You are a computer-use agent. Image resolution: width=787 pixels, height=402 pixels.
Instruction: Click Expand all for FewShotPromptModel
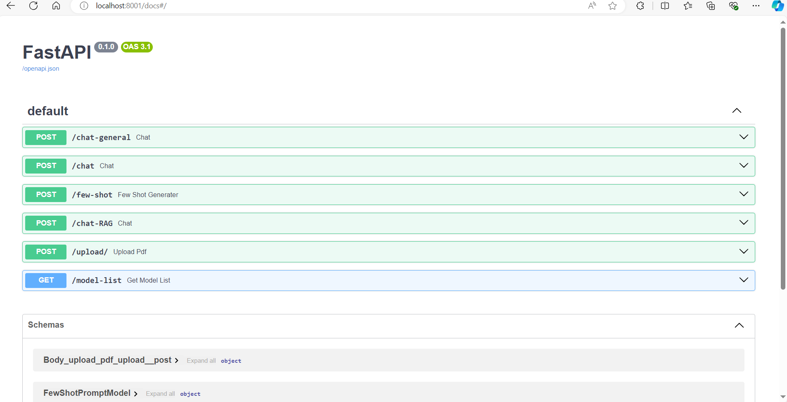[160, 394]
